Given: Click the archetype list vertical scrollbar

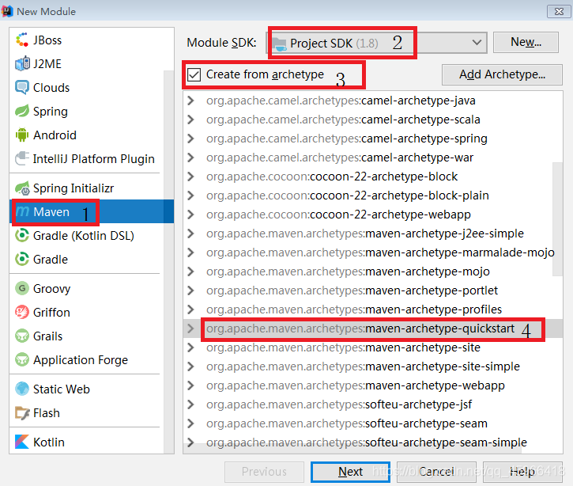Looking at the screenshot, I should click(x=558, y=218).
